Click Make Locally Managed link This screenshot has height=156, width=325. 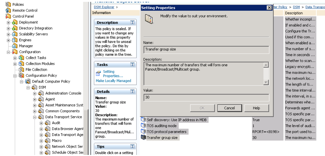(x=114, y=81)
